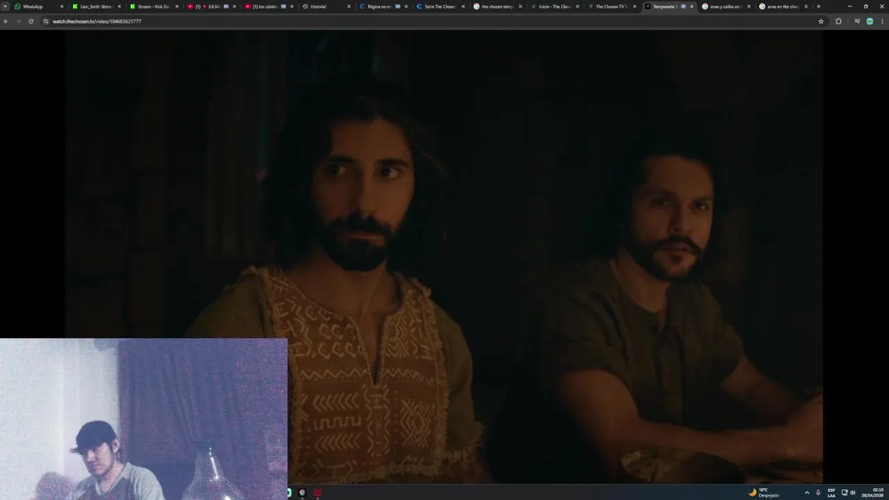Close the Lian_Sorth Stream tab
The width and height of the screenshot is (889, 500).
point(119,6)
